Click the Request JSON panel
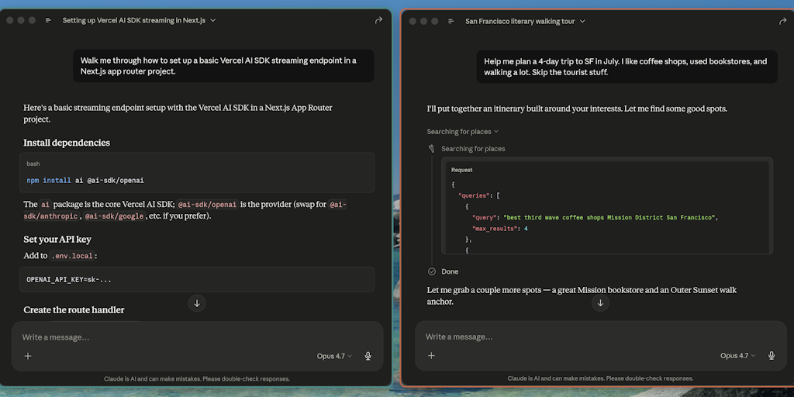 [607, 208]
